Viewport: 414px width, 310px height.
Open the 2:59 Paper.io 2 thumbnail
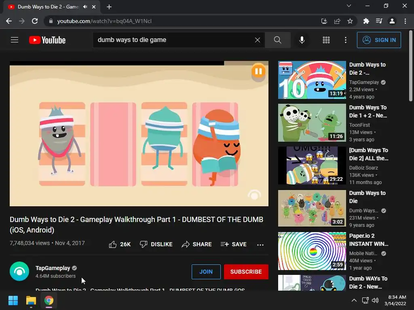point(312,251)
